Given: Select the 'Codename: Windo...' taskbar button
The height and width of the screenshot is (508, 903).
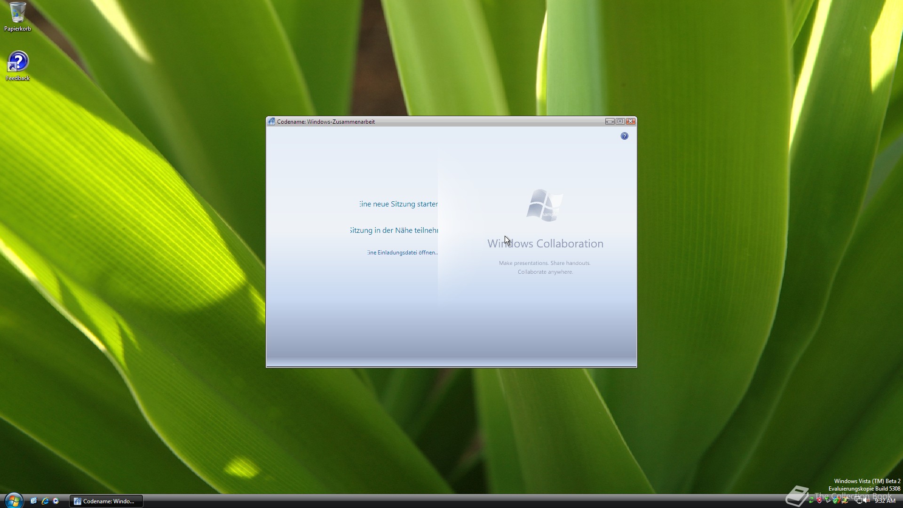Looking at the screenshot, I should (106, 501).
